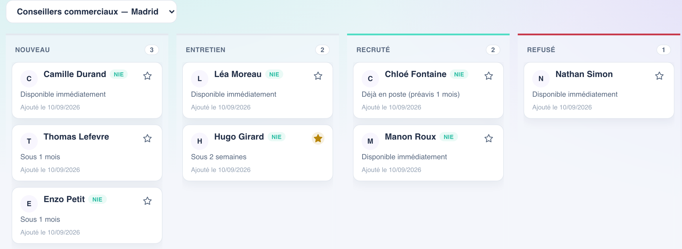Image resolution: width=682 pixels, height=249 pixels.
Task: Click the NOUVEAU count badge 3
Action: tap(152, 50)
